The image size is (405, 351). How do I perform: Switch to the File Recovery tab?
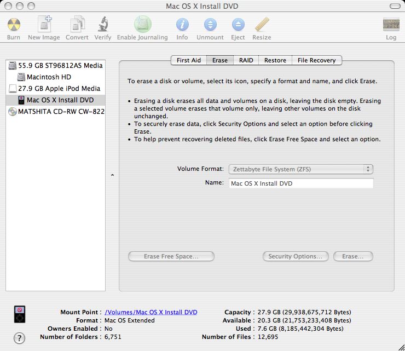click(317, 60)
